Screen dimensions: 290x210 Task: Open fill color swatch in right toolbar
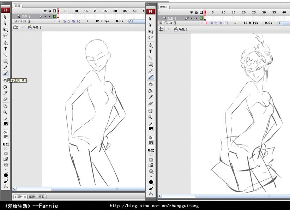(x=151, y=143)
